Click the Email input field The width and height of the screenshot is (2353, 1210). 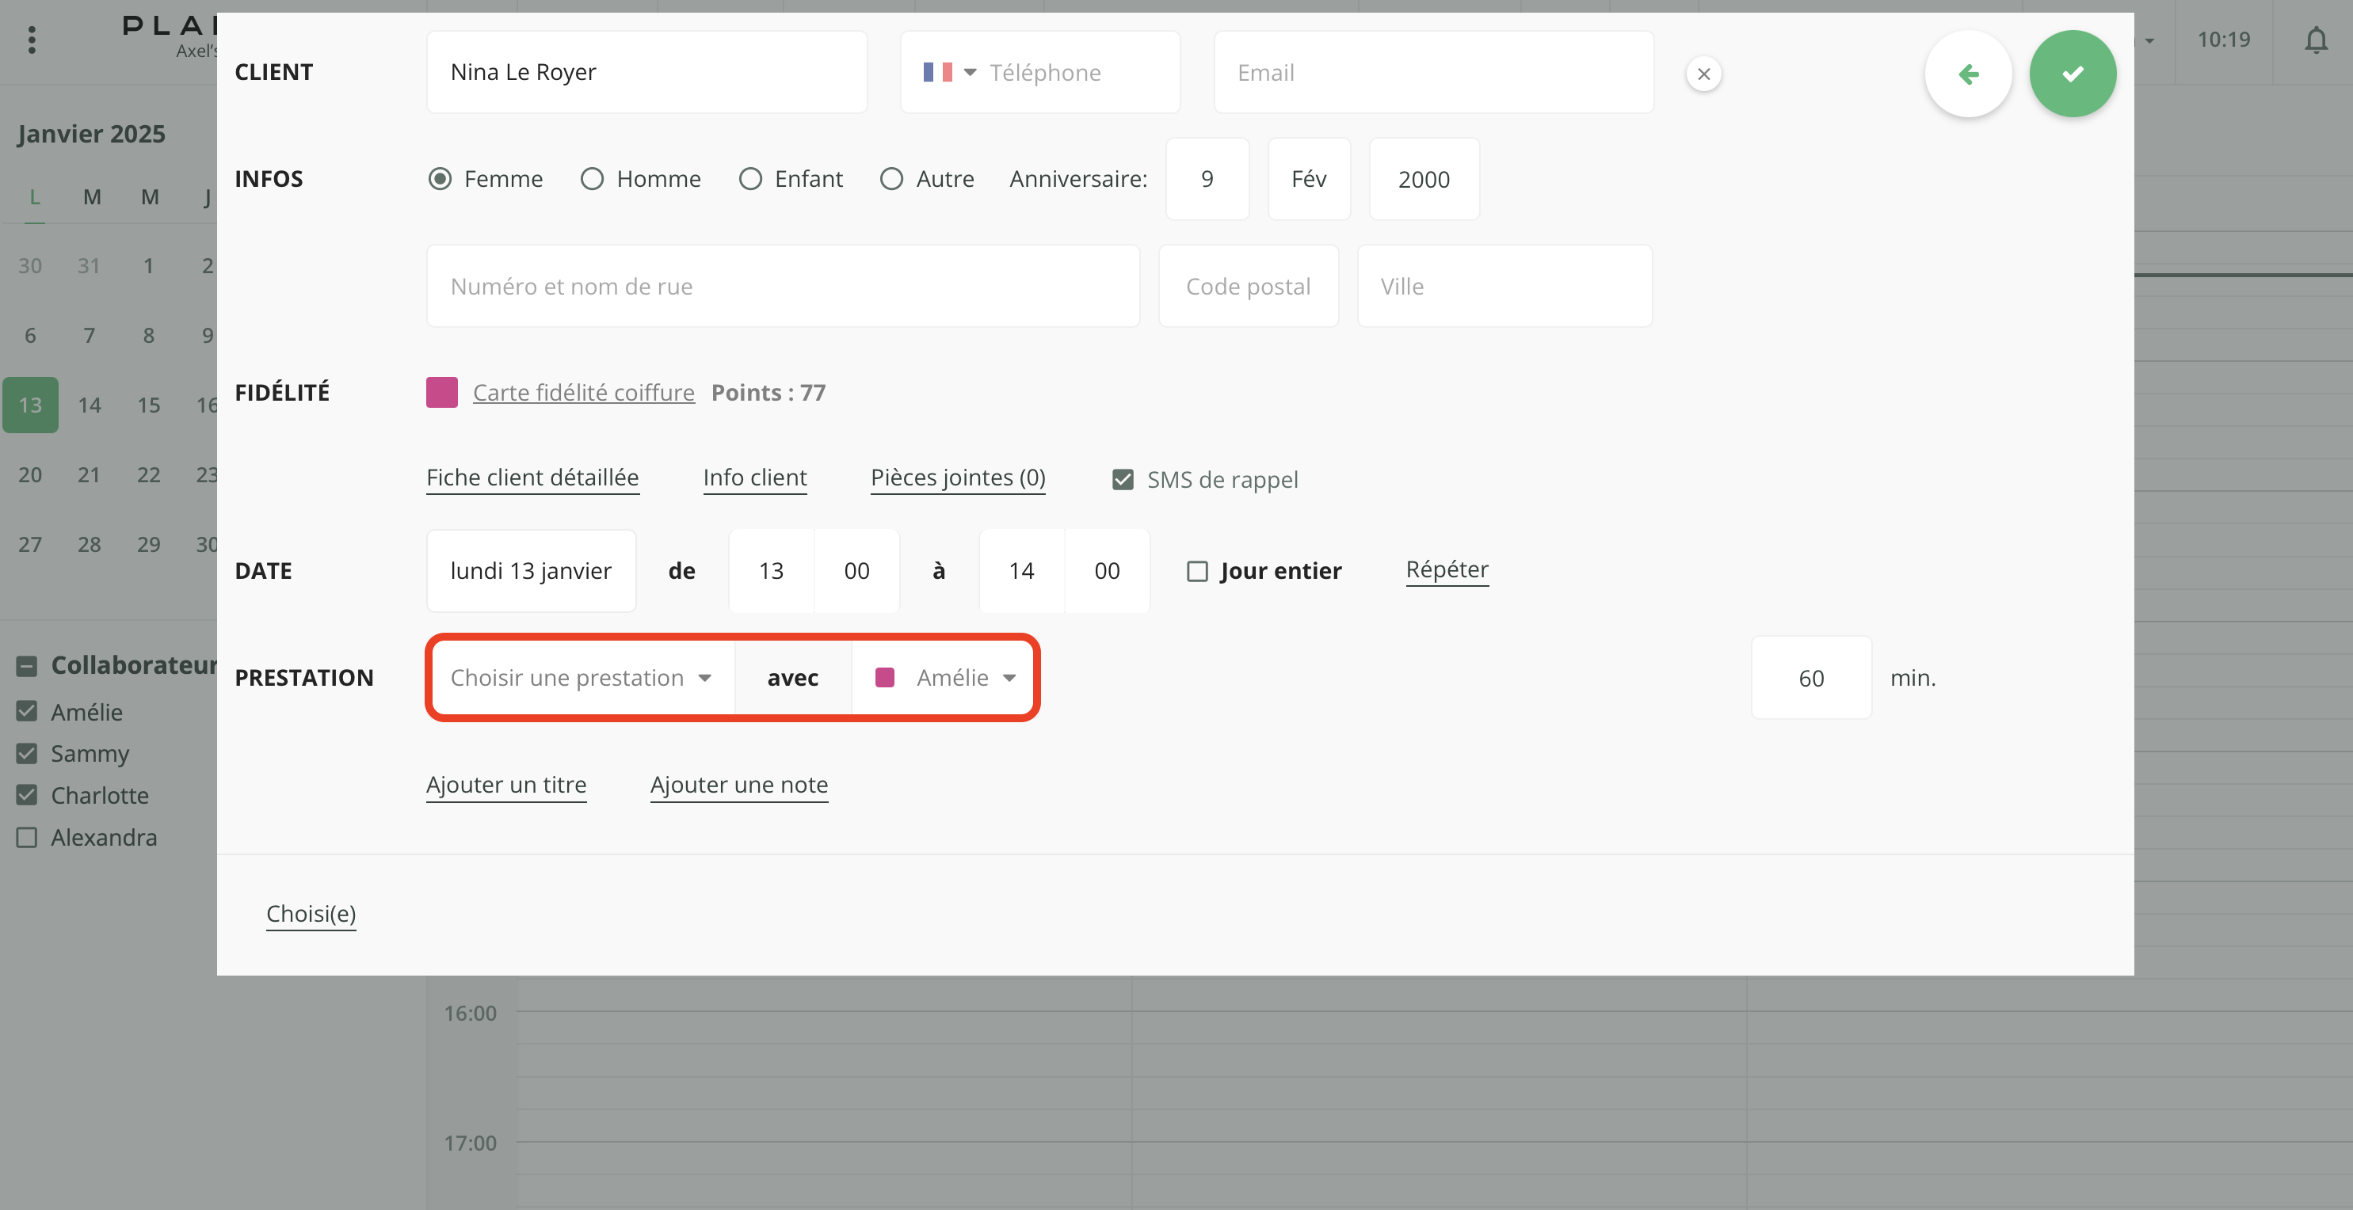point(1432,72)
